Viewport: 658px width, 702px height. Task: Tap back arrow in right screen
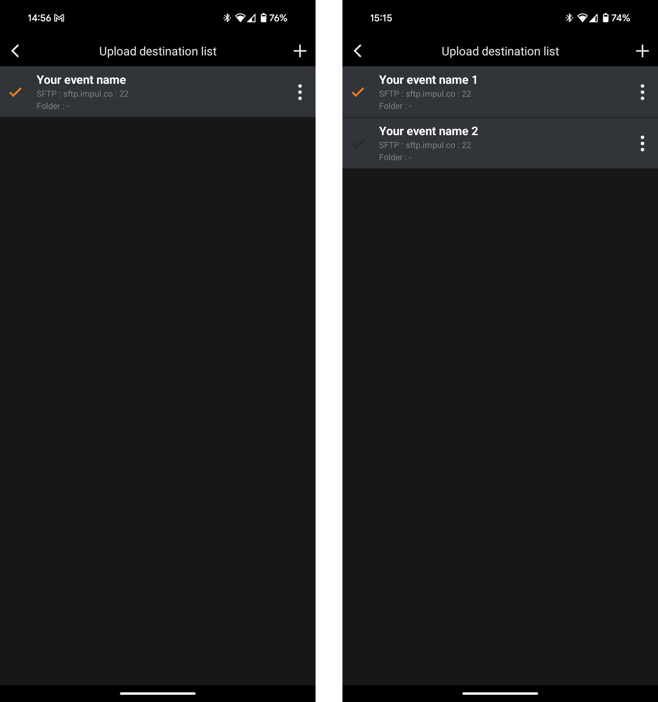tap(357, 51)
